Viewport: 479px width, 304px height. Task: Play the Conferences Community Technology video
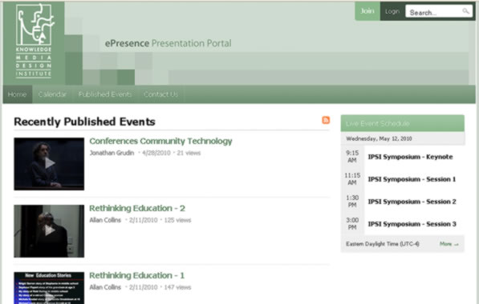(x=49, y=164)
